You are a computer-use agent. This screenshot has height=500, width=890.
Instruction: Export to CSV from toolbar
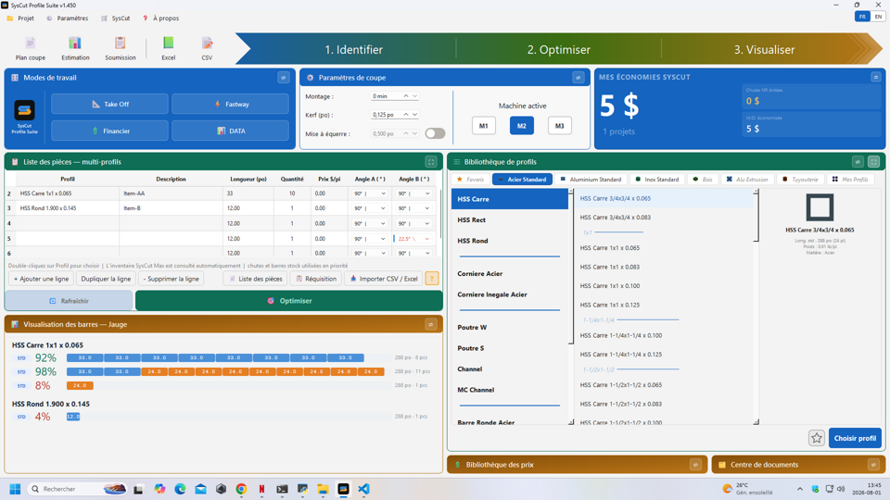tap(207, 49)
